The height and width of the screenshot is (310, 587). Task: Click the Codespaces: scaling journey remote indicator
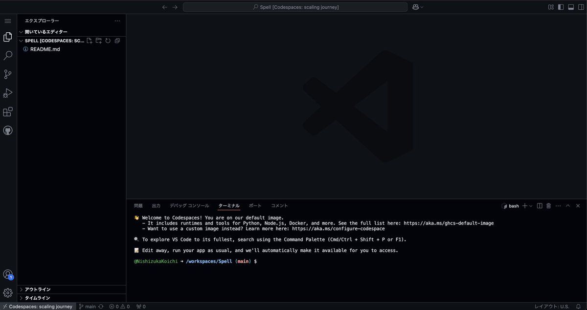pos(38,307)
